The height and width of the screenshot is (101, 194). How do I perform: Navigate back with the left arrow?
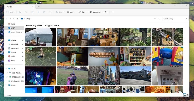[6, 19]
